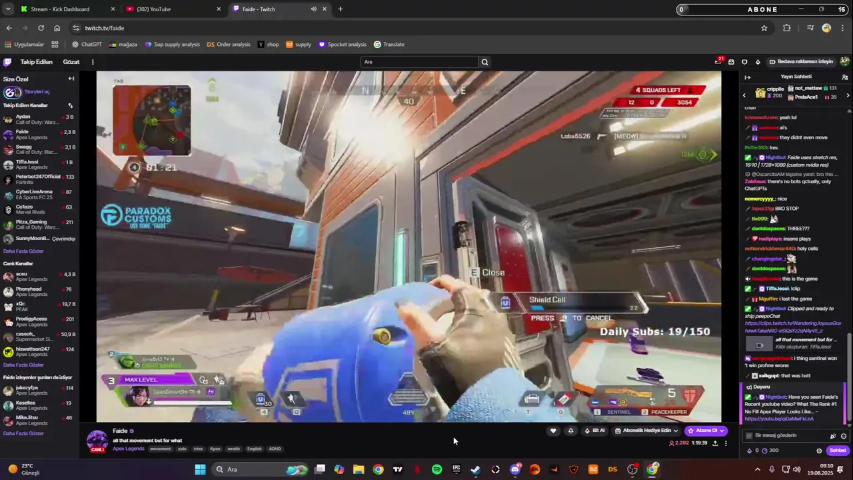Expand Daha Fazla Göster under Canlı Kanallar
Image resolution: width=853 pixels, height=480 pixels.
click(x=23, y=365)
